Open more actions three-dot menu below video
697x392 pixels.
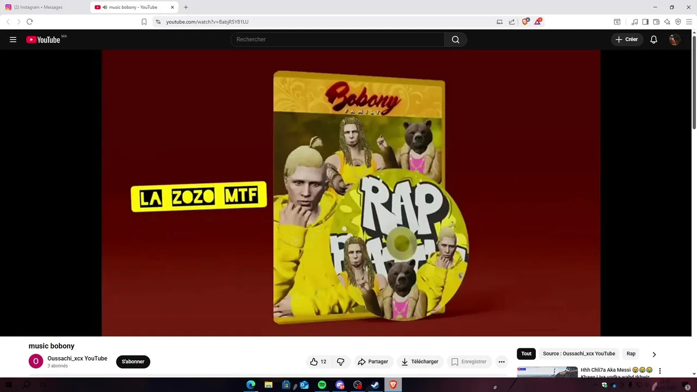coord(502,362)
